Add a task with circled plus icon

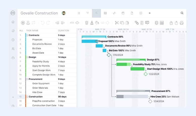click(x=23, y=23)
